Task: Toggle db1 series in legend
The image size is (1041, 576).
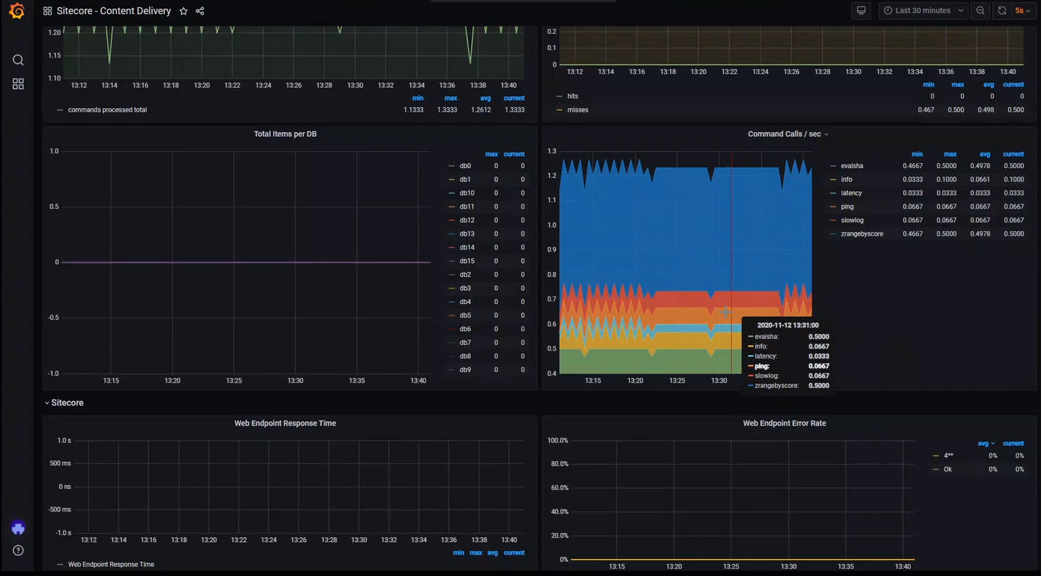Action: coord(465,179)
